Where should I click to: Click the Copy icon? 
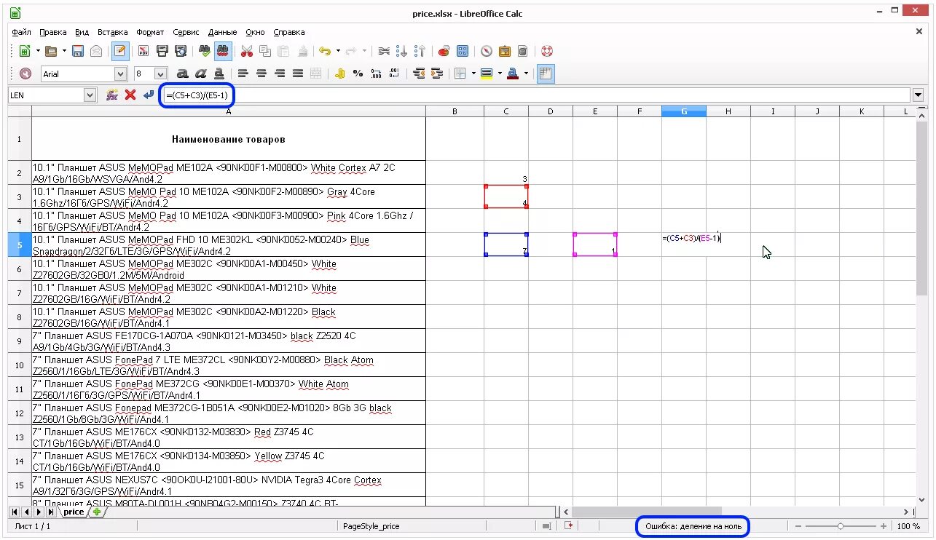click(265, 51)
